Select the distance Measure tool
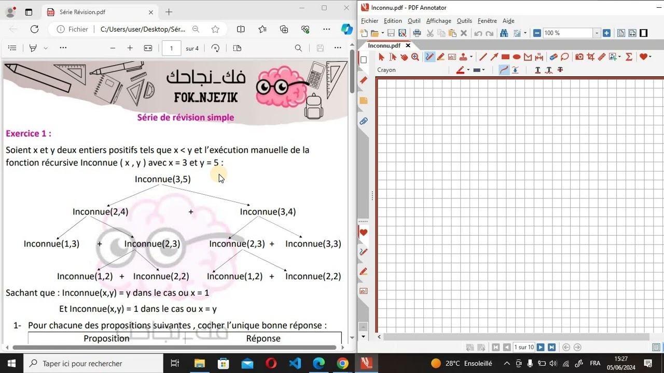The width and height of the screenshot is (664, 373). (539, 57)
